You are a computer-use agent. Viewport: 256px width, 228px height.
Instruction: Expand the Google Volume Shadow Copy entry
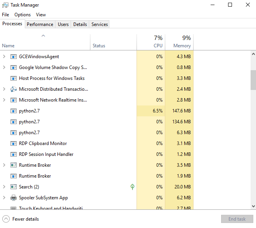[x=4, y=67]
